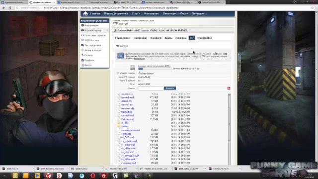Switch to the Конфиги tab
The height and width of the screenshot is (179, 318).
[x=156, y=38]
